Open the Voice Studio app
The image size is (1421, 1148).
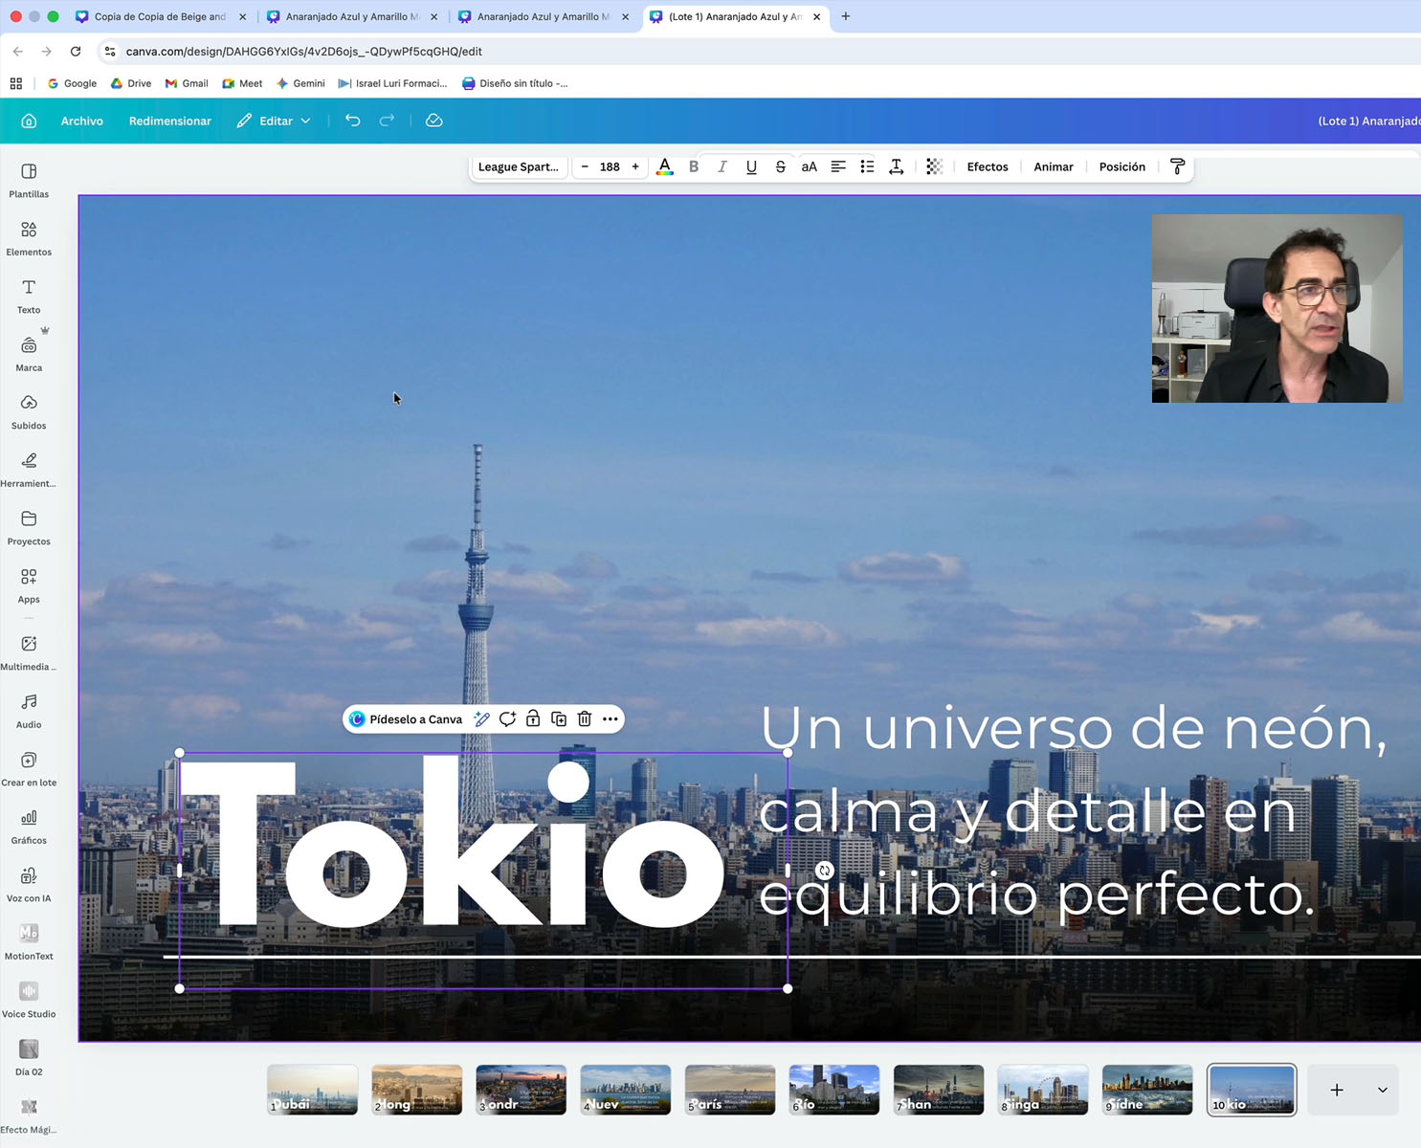[29, 1000]
